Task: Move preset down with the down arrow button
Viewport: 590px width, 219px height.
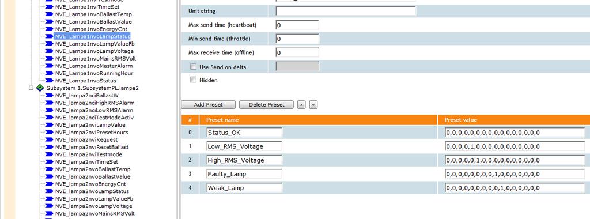Action: (x=313, y=105)
